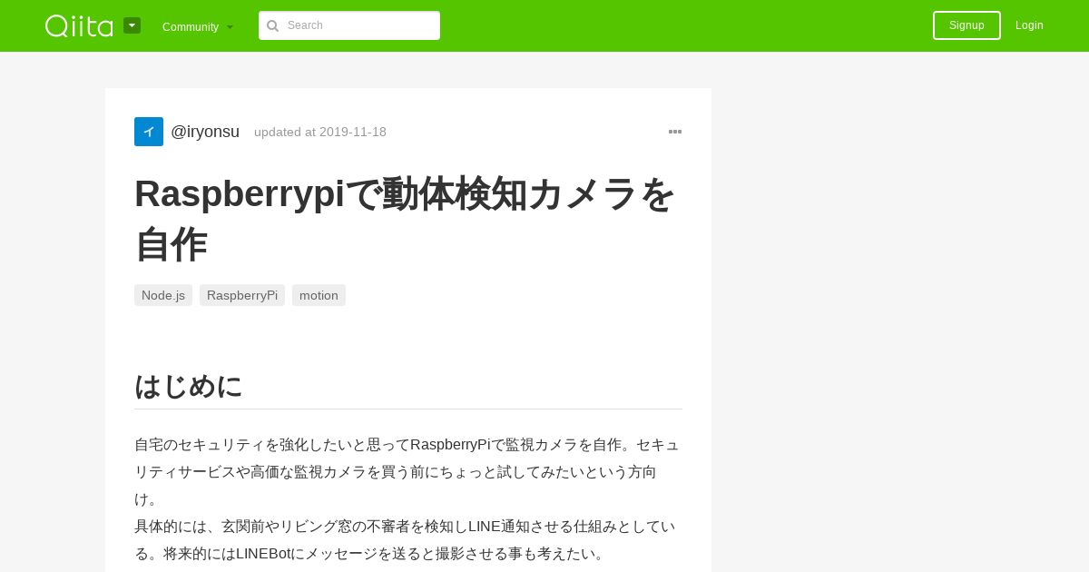Viewport: 1089px width, 572px height.
Task: Click the Qiita logo
Action: pyautogui.click(x=79, y=25)
